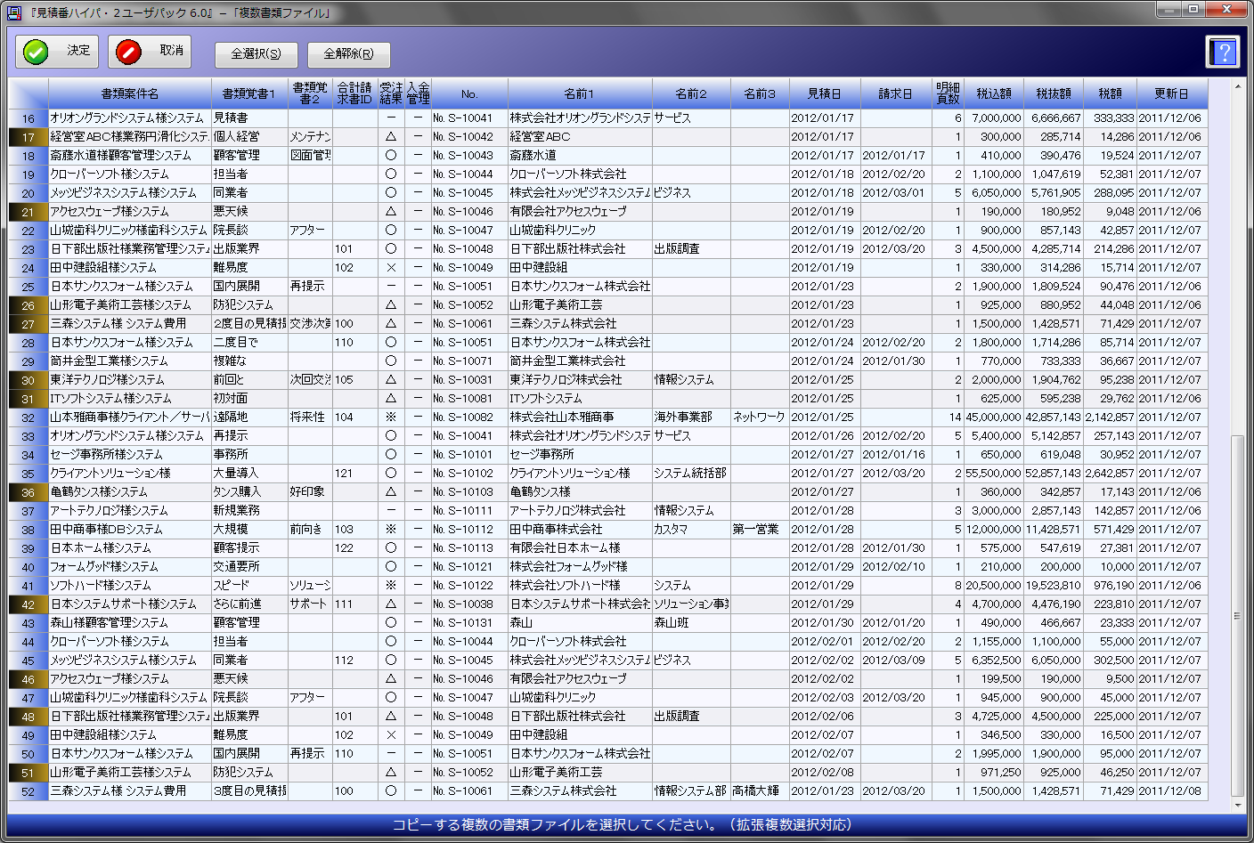Click the 更新日 column header
Image resolution: width=1254 pixels, height=843 pixels.
point(1172,93)
